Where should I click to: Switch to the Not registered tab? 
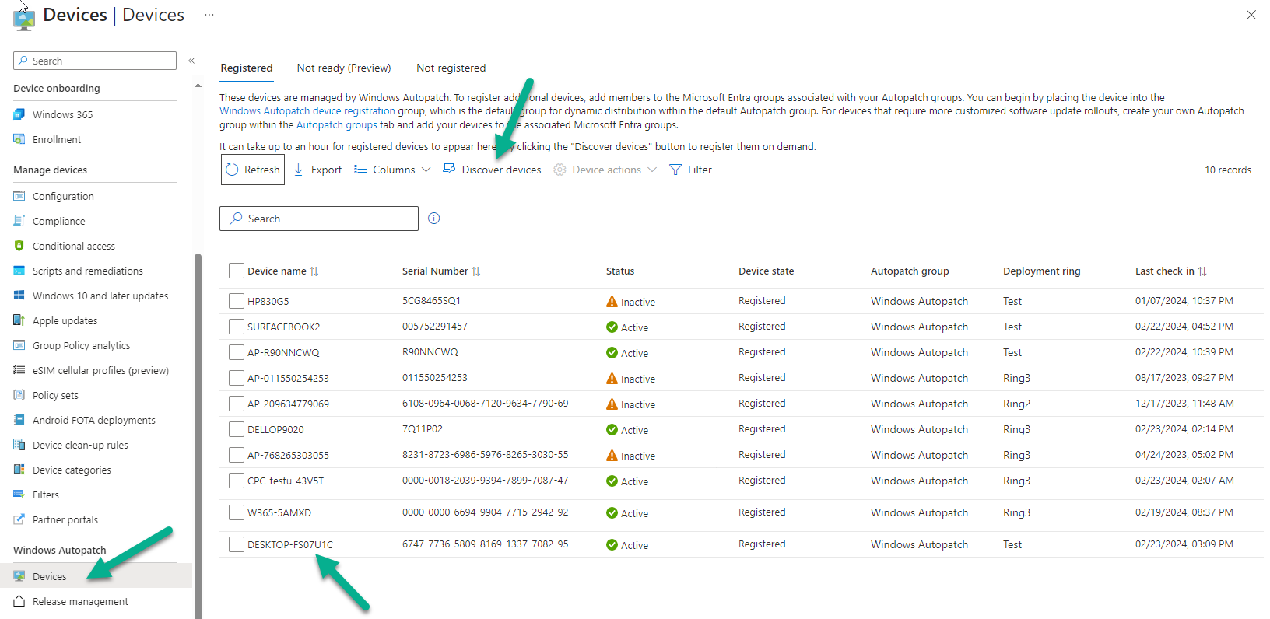[451, 68]
